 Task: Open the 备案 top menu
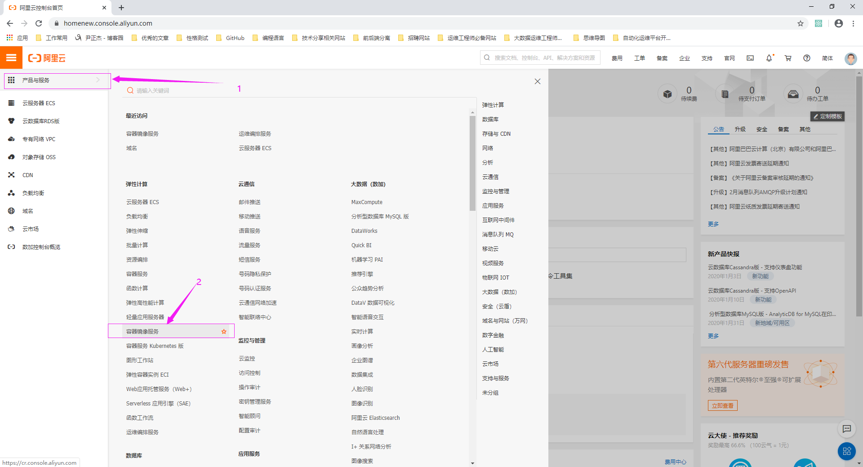point(662,58)
